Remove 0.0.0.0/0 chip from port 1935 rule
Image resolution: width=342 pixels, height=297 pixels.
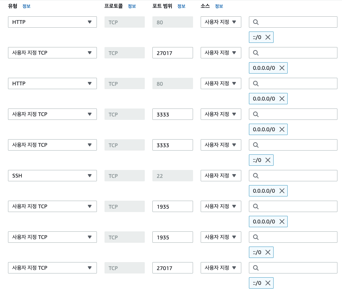pos(282,222)
